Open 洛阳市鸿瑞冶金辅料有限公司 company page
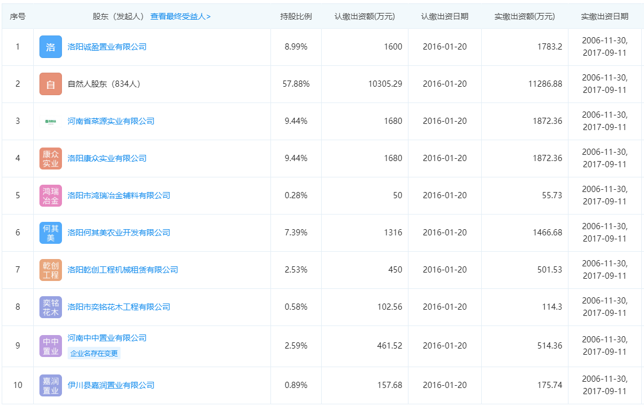The image size is (644, 406). 119,195
